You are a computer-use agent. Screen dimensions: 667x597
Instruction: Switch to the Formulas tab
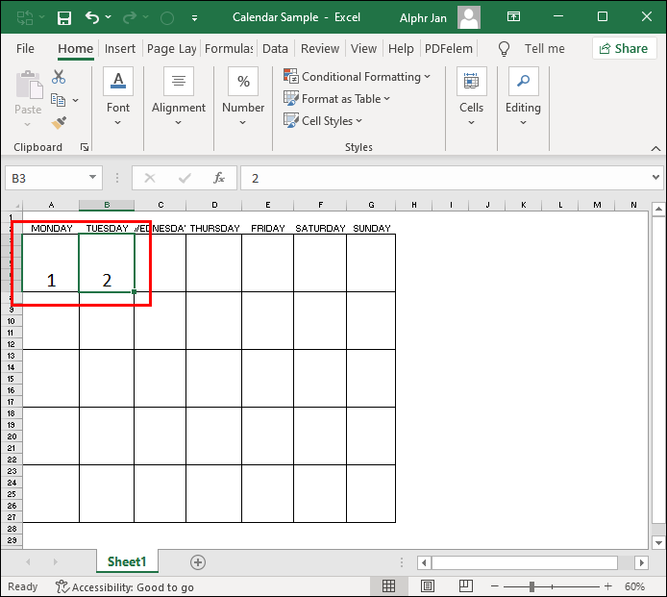(229, 48)
